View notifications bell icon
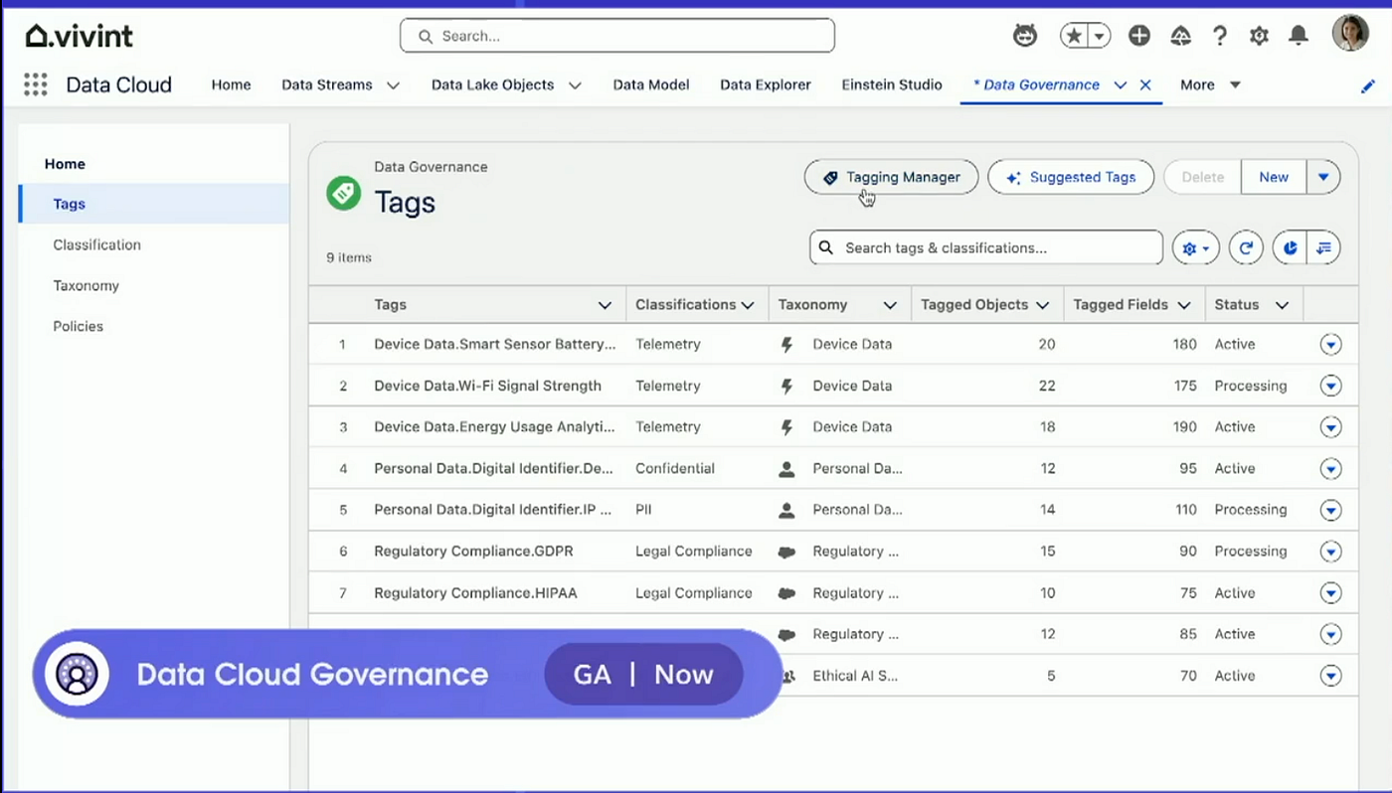Image resolution: width=1392 pixels, height=793 pixels. (x=1298, y=36)
